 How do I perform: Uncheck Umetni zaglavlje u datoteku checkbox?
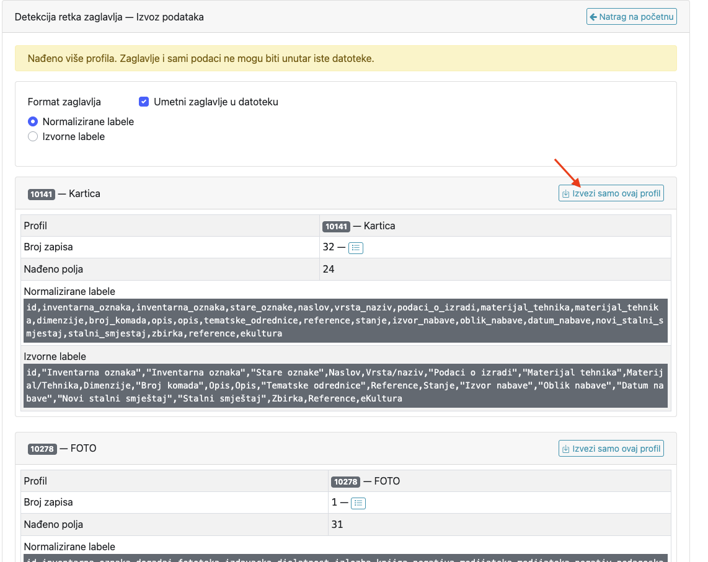[x=144, y=102]
